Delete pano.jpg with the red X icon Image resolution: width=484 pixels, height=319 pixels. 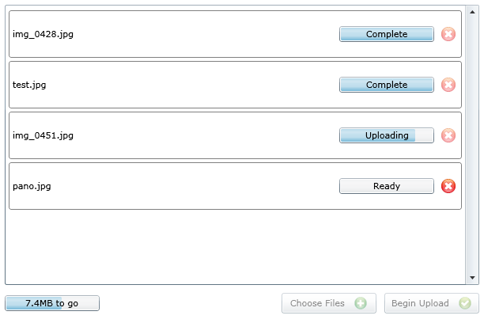point(448,186)
